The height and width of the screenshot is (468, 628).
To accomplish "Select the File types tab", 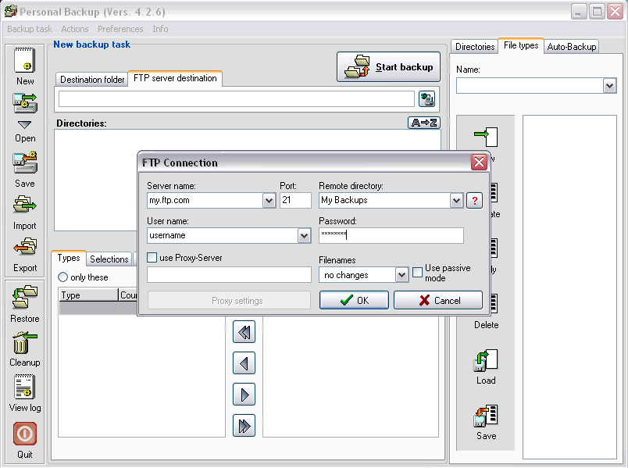I will coord(521,45).
